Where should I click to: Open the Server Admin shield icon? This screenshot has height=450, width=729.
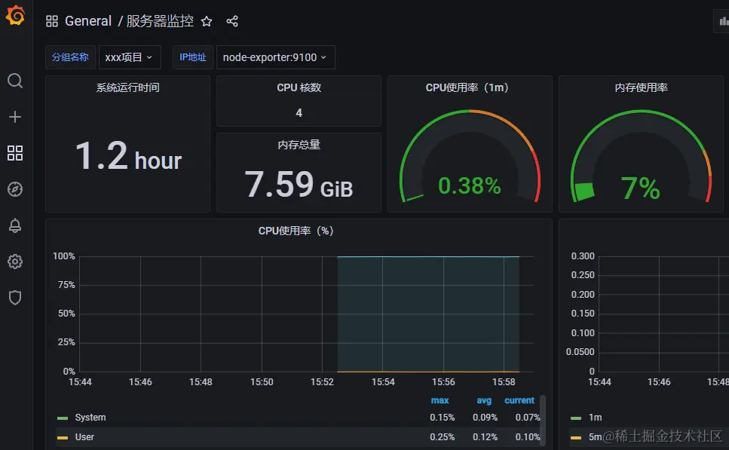[15, 298]
